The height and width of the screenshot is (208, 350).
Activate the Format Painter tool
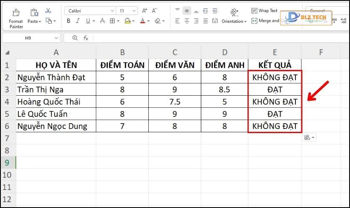pos(16,18)
